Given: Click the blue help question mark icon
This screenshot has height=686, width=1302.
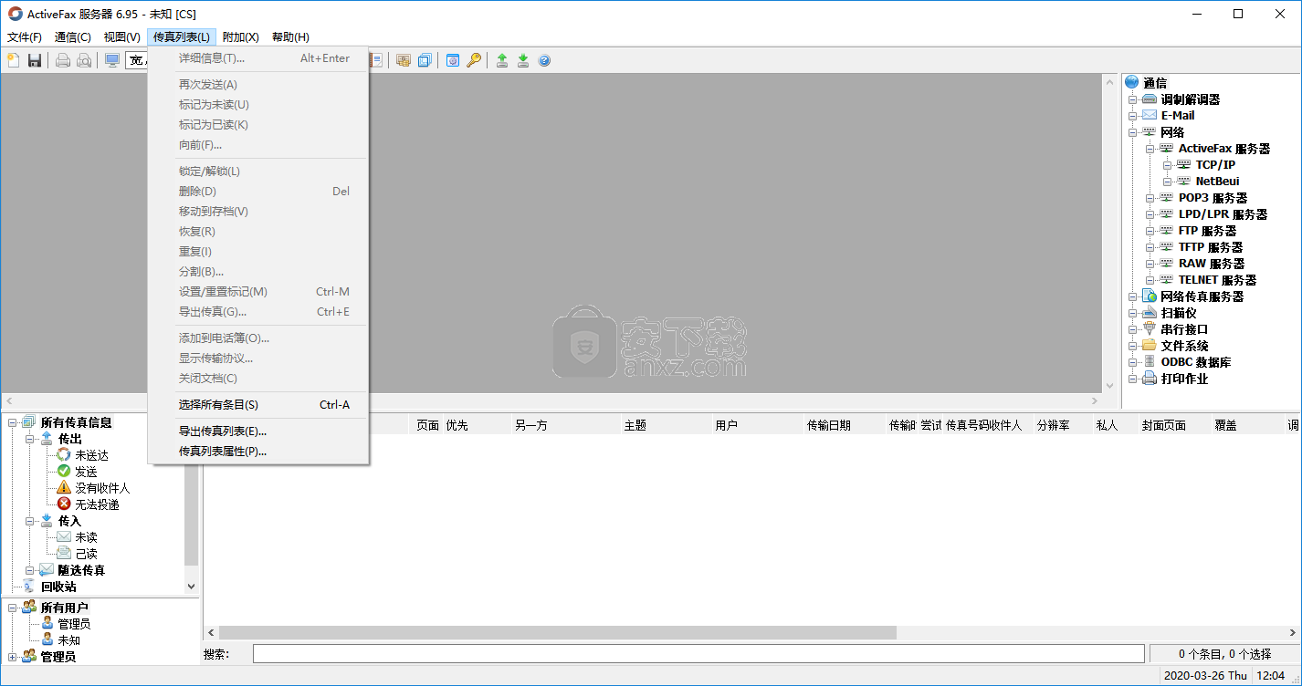Looking at the screenshot, I should pyautogui.click(x=544, y=60).
